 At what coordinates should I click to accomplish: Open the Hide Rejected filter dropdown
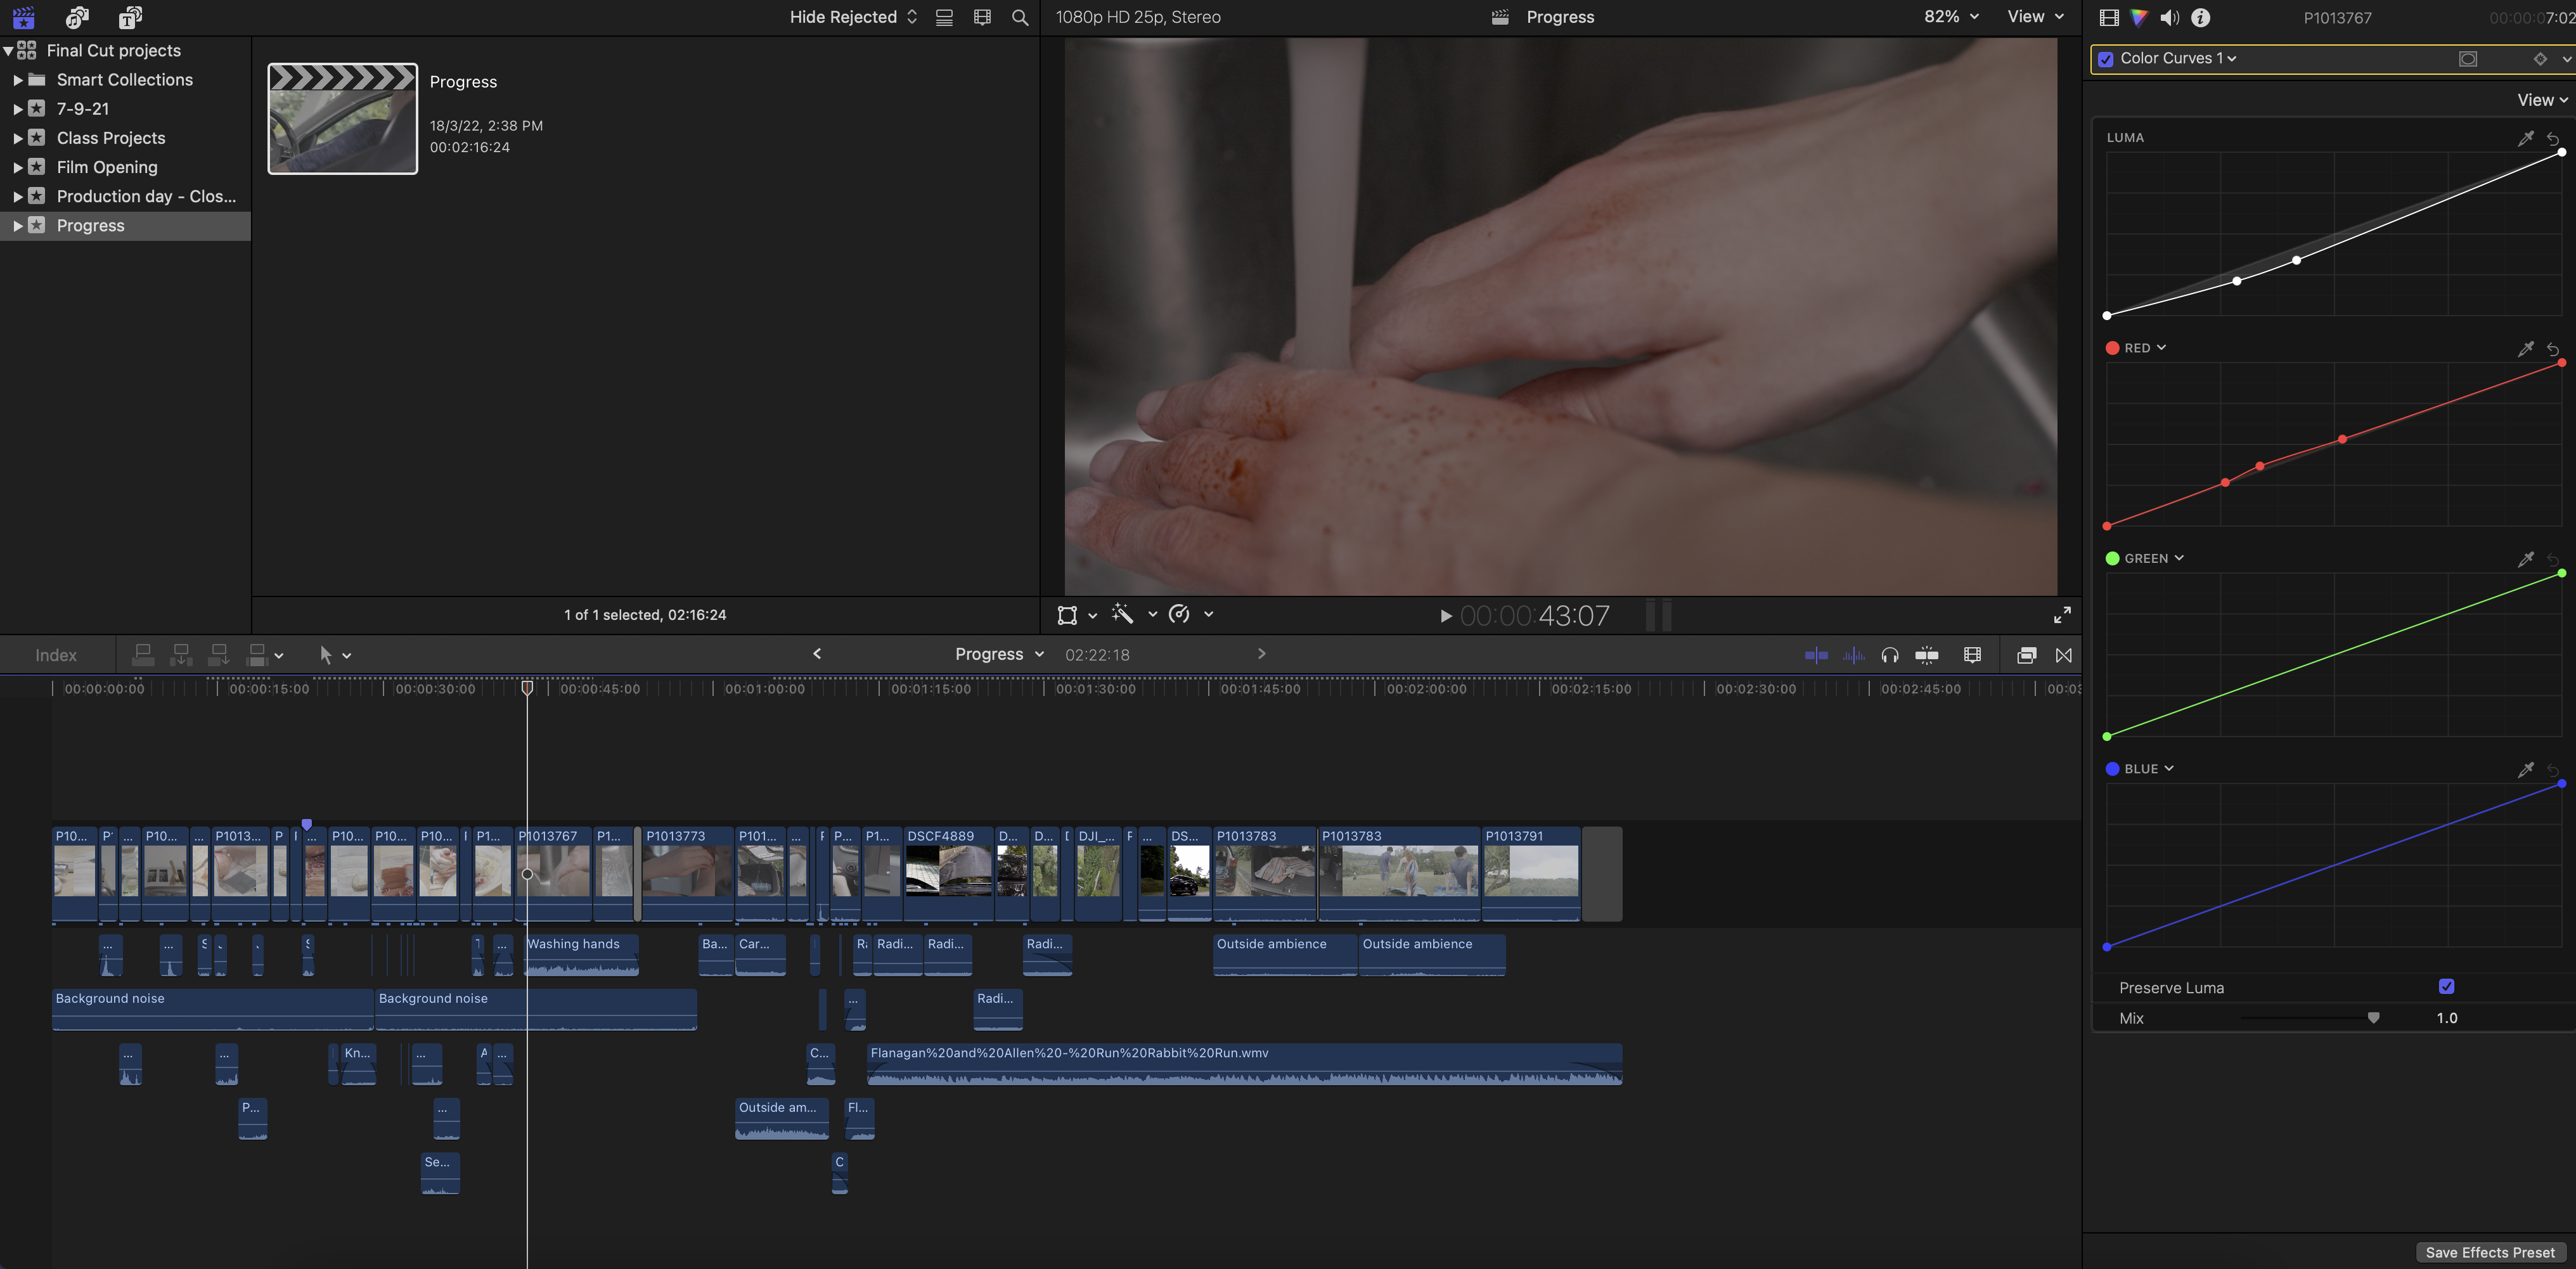pyautogui.click(x=853, y=17)
